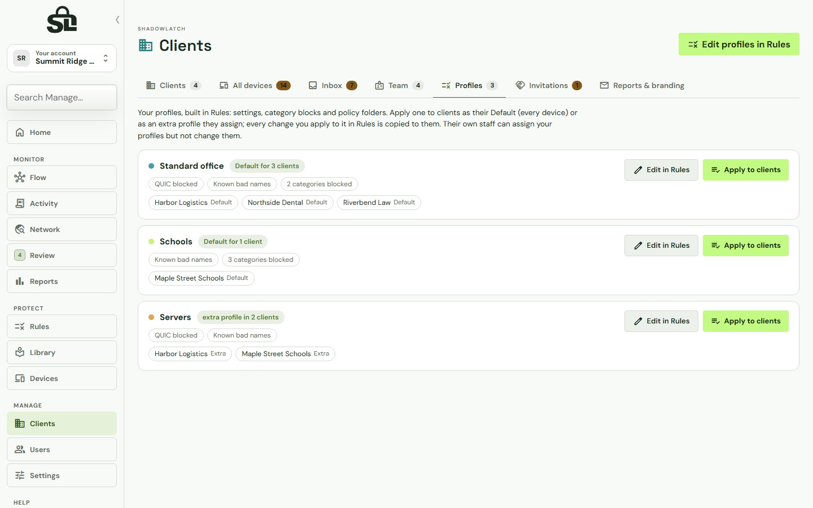Click the Northside Dental Default chip
The image size is (813, 508).
[x=287, y=203]
